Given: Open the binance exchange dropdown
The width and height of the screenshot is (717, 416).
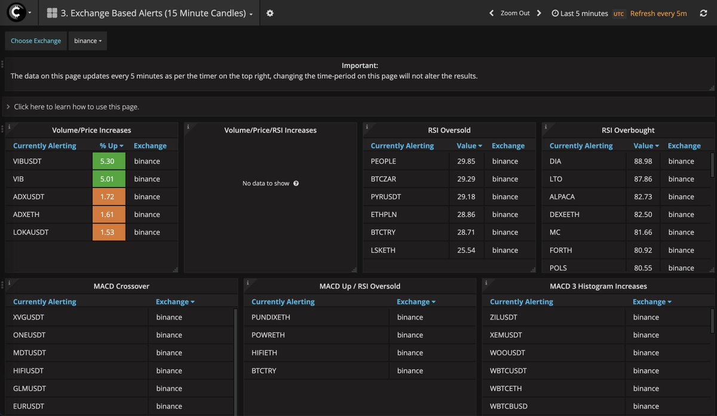Looking at the screenshot, I should pyautogui.click(x=88, y=41).
